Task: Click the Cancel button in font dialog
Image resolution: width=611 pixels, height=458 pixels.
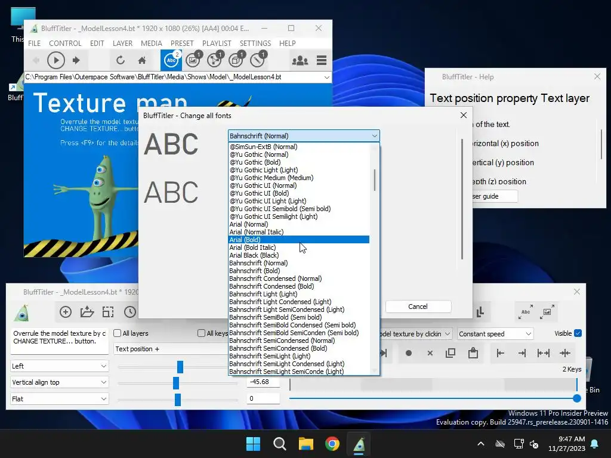Action: 418,307
